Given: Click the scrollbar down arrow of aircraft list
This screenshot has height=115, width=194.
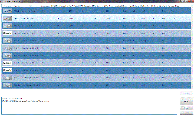Looking at the screenshot, I should (192, 87).
